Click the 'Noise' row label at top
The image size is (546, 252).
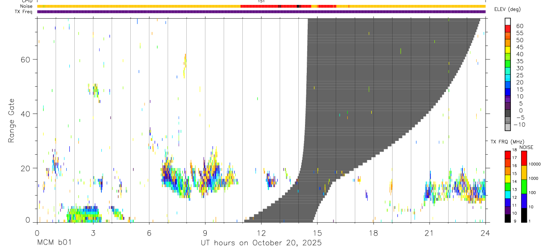27,6
